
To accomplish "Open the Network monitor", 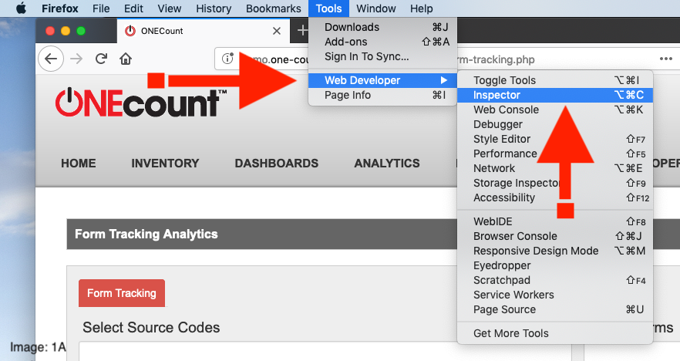I will pyautogui.click(x=555, y=168).
